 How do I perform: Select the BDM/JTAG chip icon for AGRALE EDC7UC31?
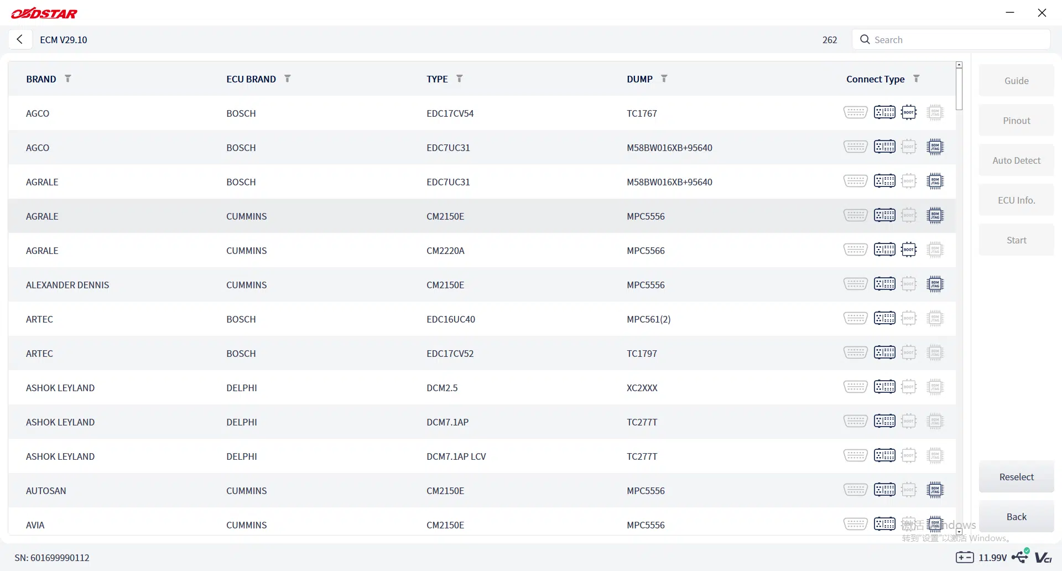pyautogui.click(x=935, y=181)
